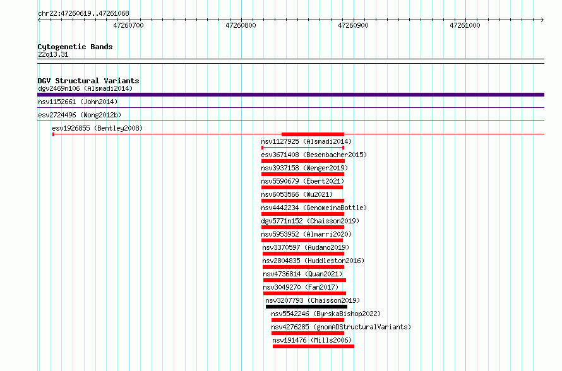Screen dimensions: 562x371
Task: Click the nsv3370597 (Audano2019) label
Action: click(x=306, y=247)
